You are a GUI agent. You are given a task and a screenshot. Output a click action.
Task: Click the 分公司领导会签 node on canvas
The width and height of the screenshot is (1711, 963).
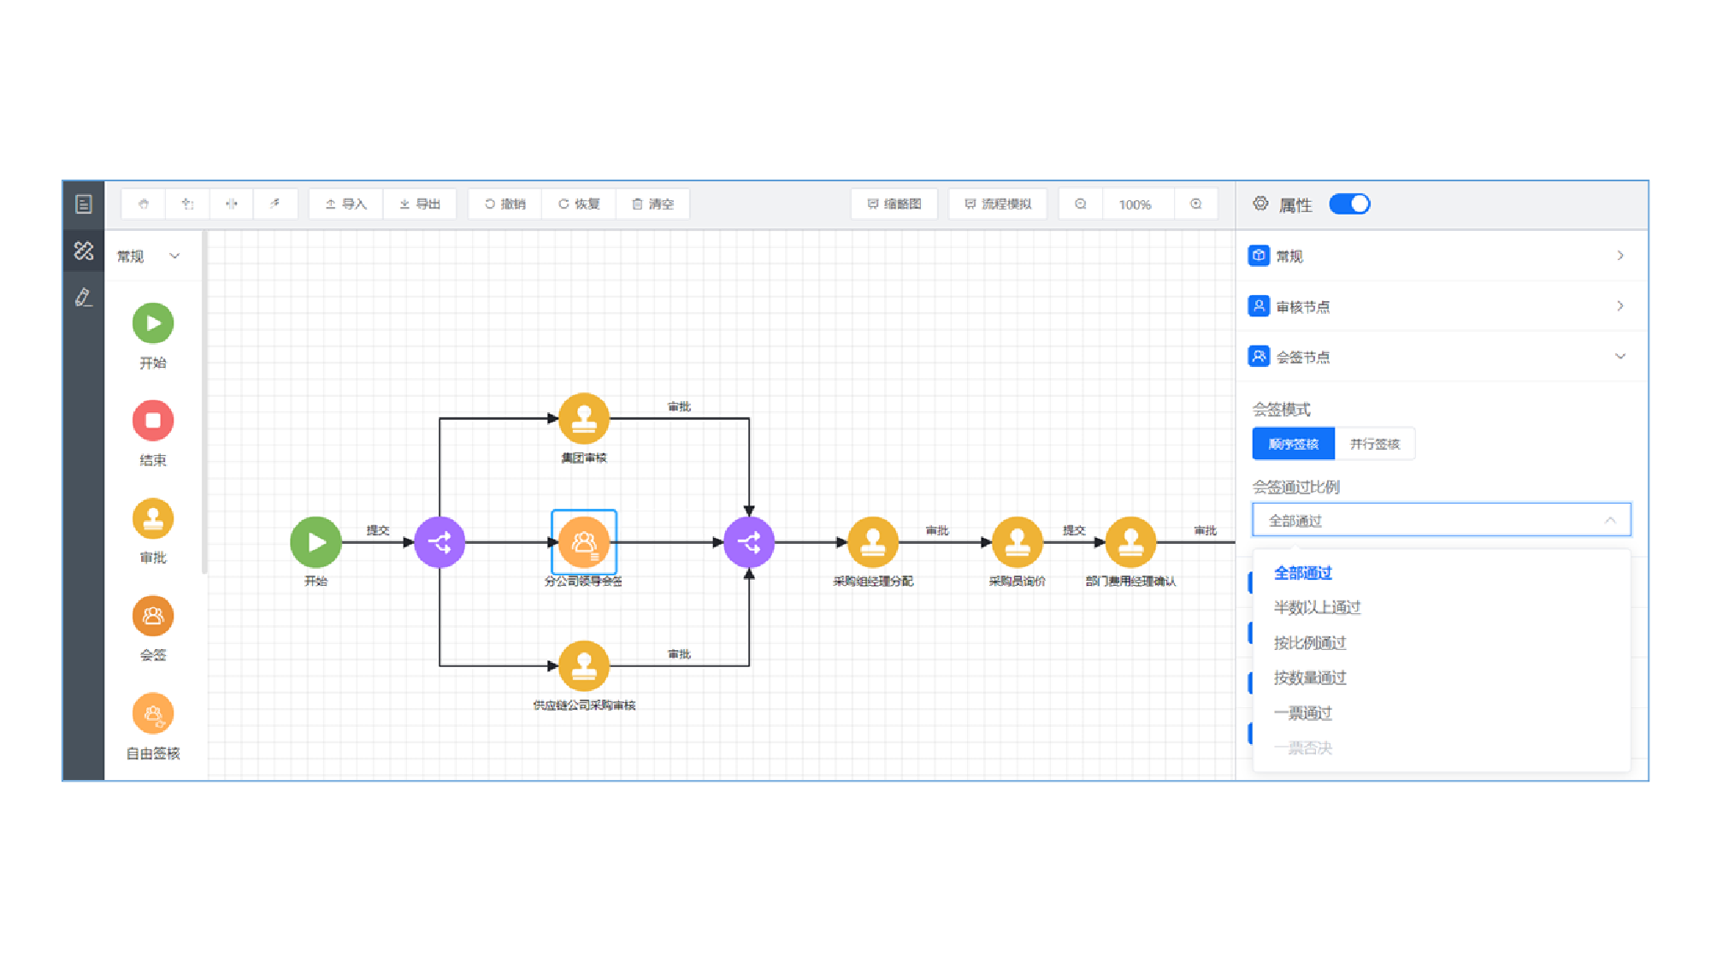(584, 542)
